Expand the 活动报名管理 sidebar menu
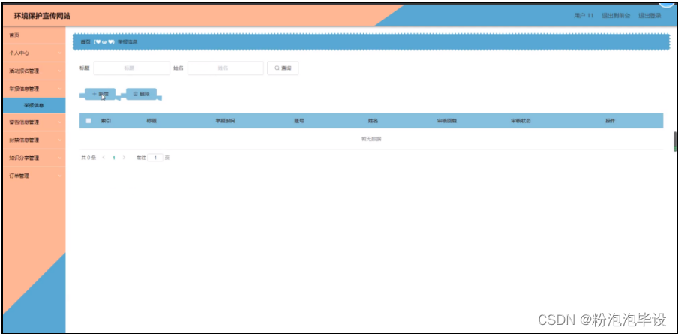The image size is (678, 334). coord(34,71)
